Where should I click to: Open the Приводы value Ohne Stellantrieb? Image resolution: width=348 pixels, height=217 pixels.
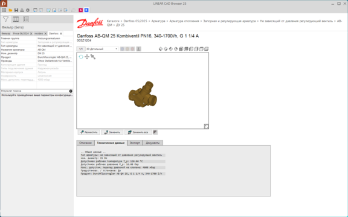pos(55,61)
